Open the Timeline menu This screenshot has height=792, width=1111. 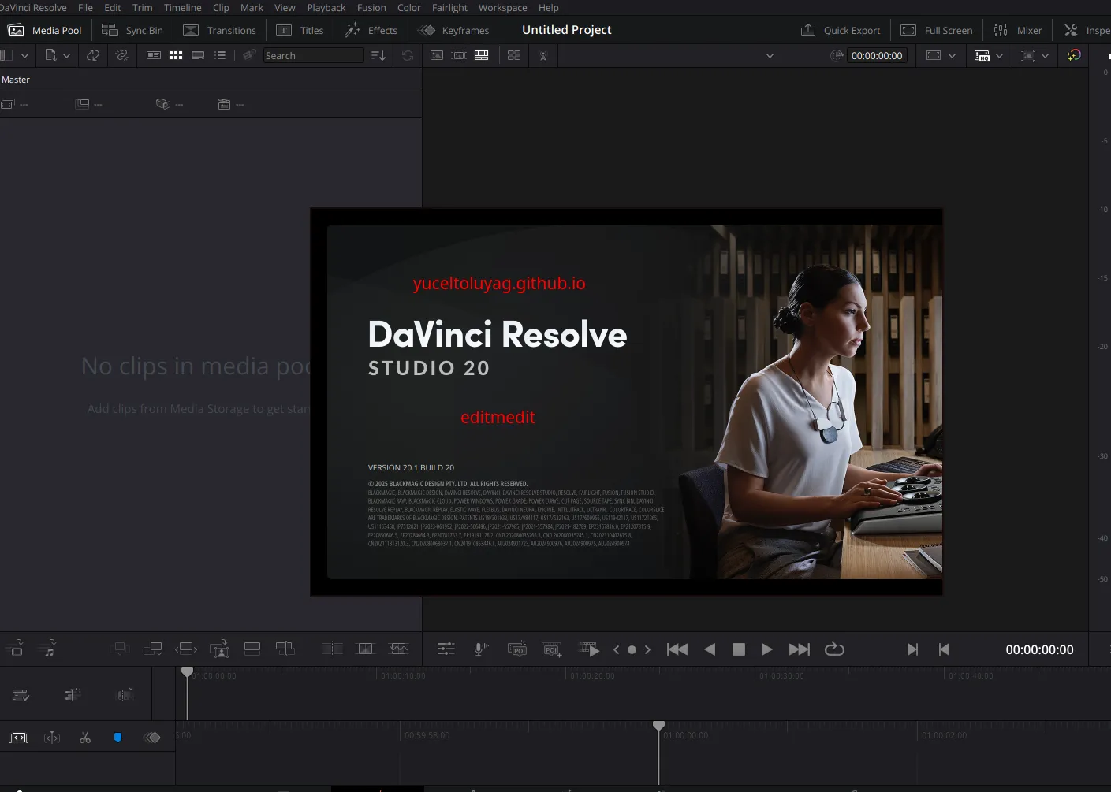tap(182, 7)
